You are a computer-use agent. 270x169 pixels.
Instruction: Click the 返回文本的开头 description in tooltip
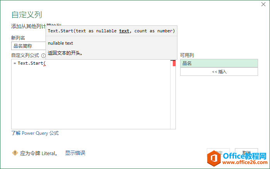tap(65, 53)
